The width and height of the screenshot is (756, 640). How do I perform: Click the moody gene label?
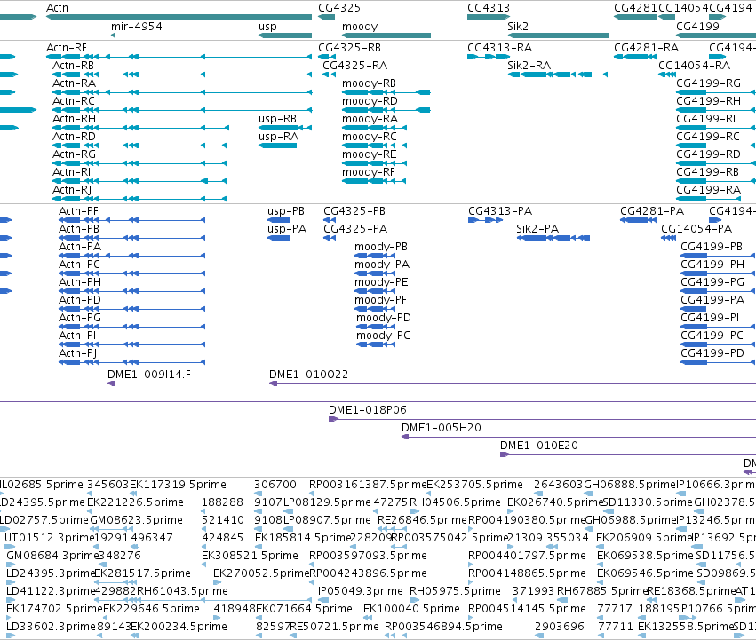point(360,27)
